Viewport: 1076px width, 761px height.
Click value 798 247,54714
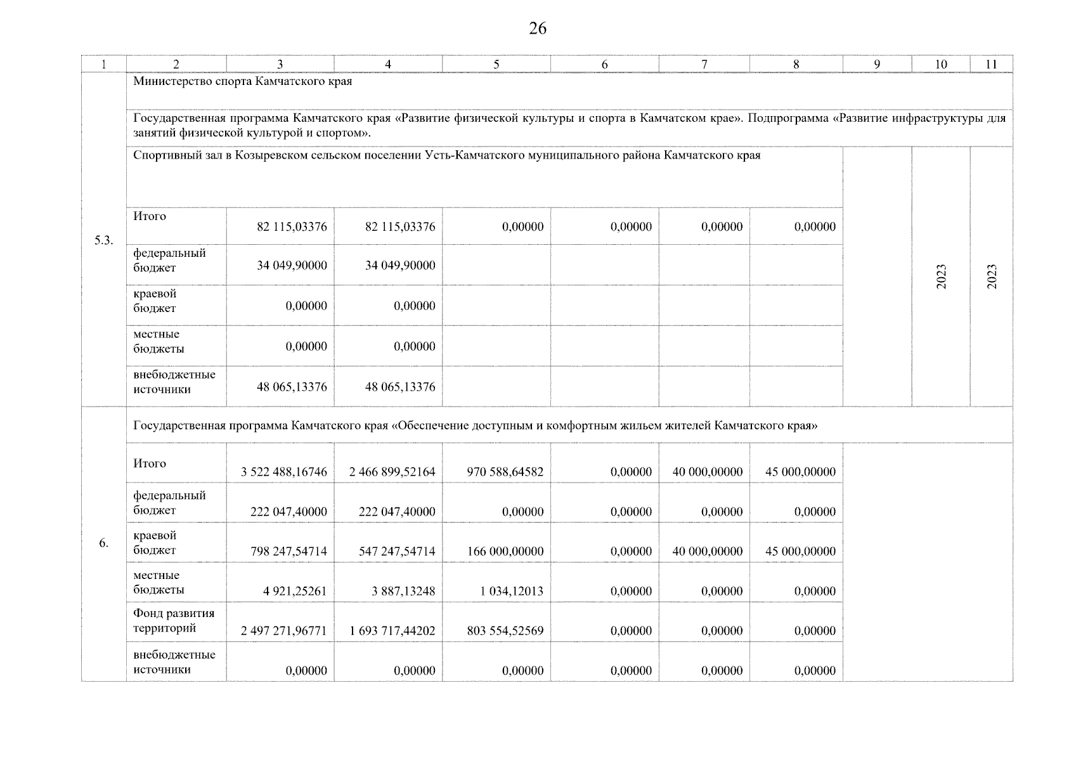[288, 552]
